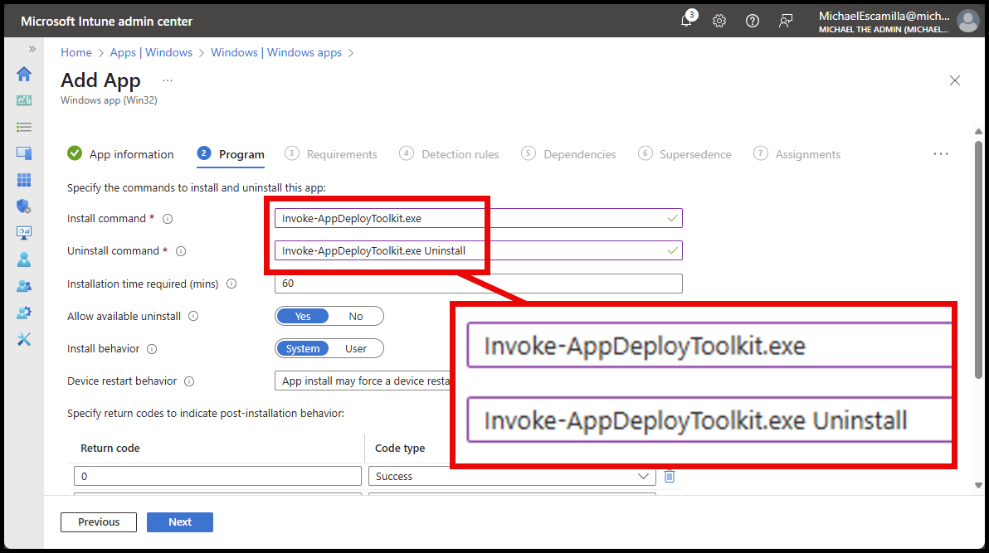Keep Install behavior on System

pos(302,348)
